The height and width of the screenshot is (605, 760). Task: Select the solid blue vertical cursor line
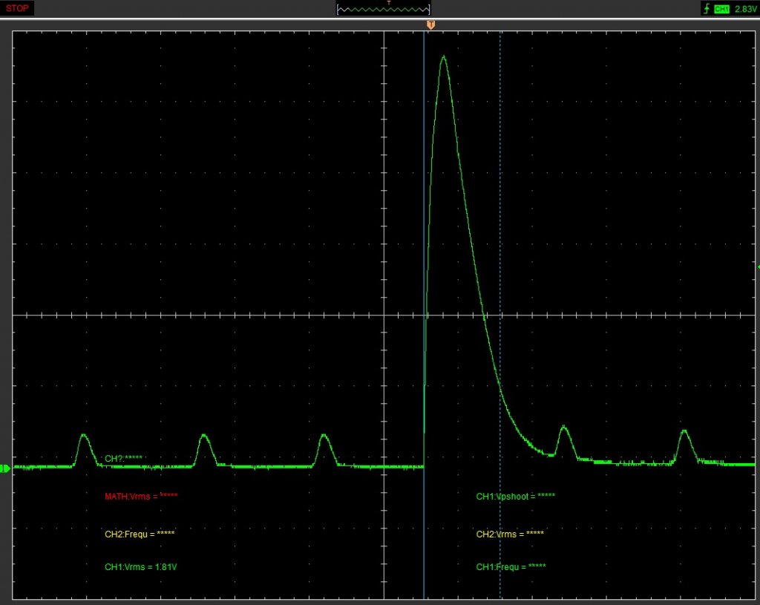tap(424, 315)
